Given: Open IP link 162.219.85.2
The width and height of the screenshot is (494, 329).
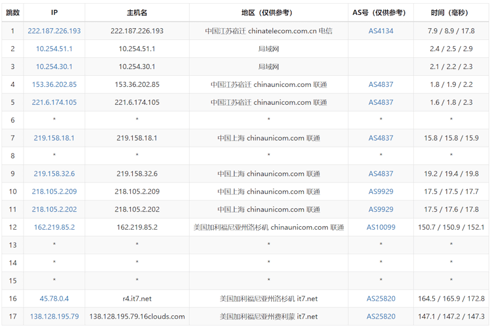Looking at the screenshot, I should click(x=54, y=227).
